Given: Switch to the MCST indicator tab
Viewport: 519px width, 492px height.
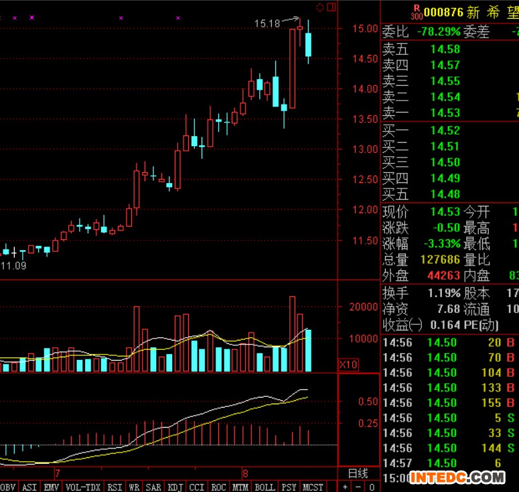Looking at the screenshot, I should (312, 487).
